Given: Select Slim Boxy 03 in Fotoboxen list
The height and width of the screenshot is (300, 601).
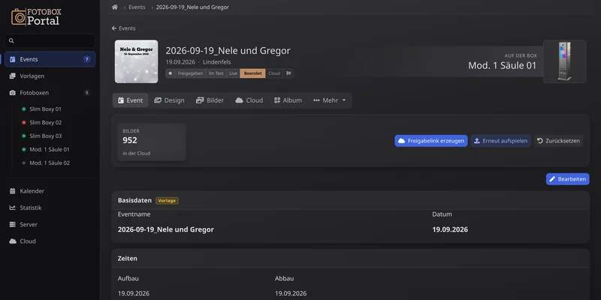Looking at the screenshot, I should click(45, 136).
